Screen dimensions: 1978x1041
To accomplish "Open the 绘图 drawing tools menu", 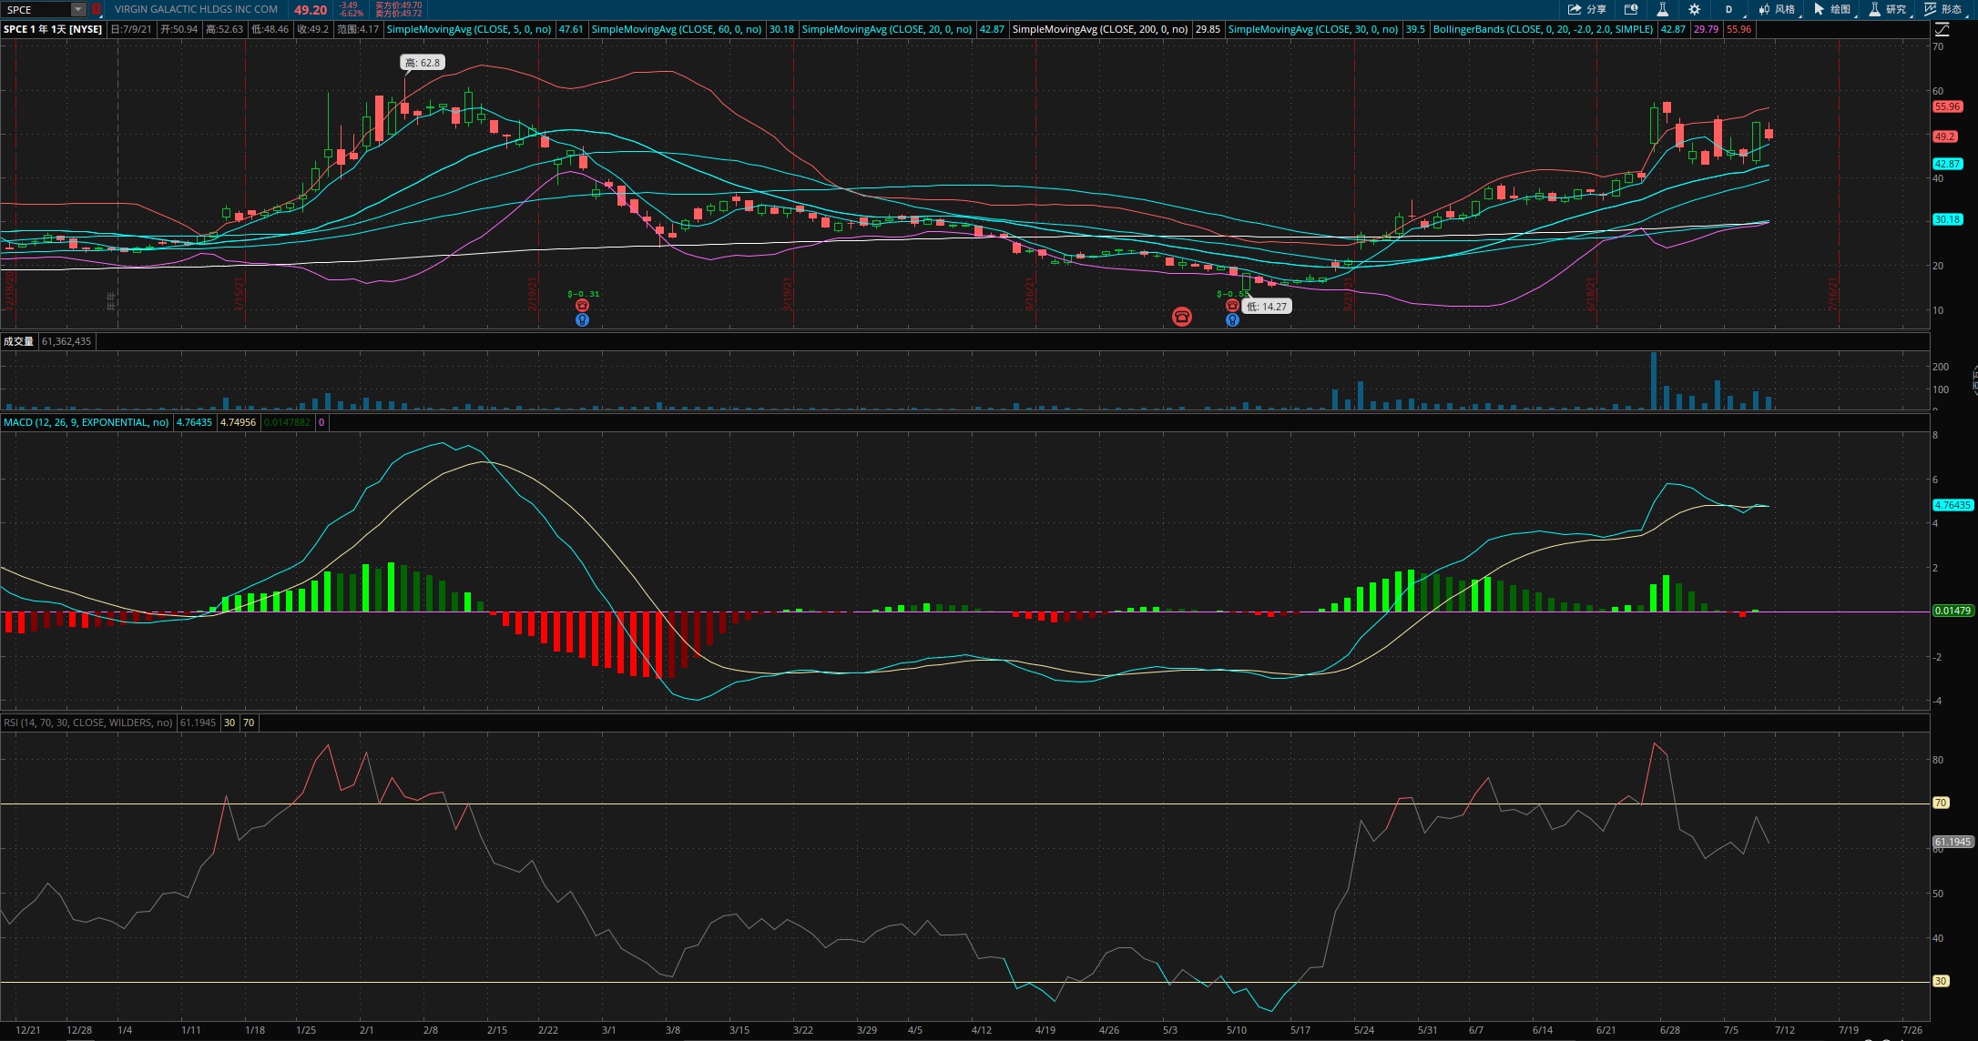I will tap(1832, 9).
